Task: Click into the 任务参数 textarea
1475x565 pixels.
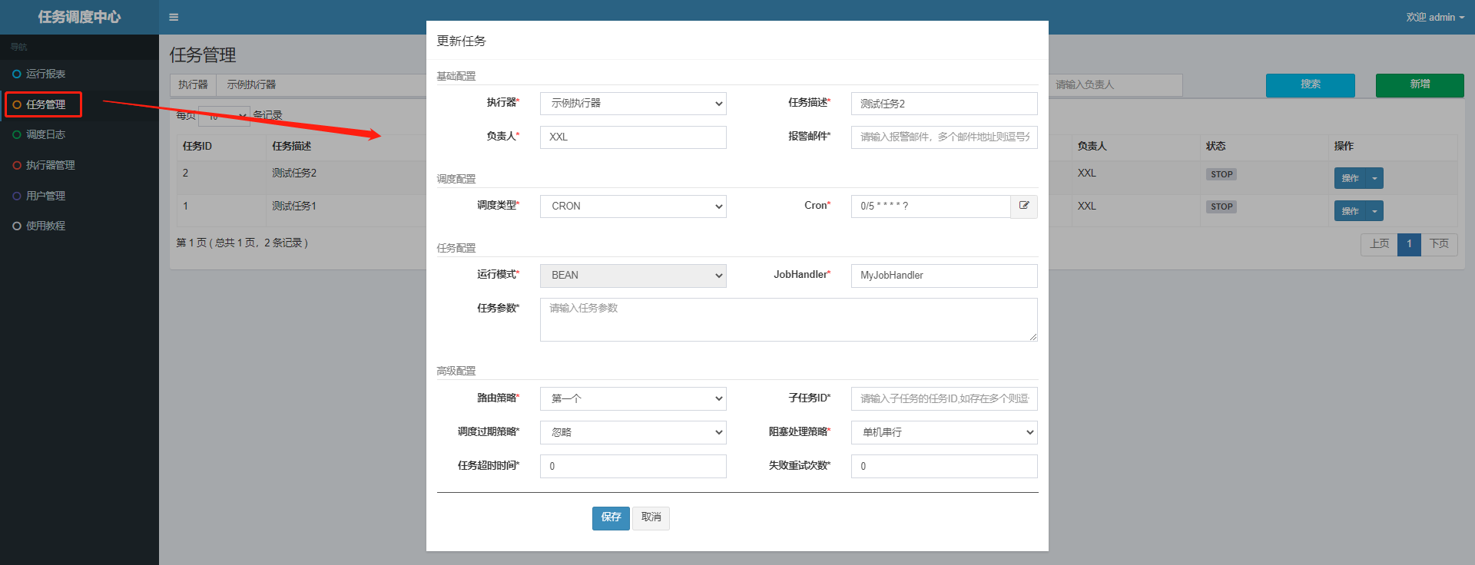Action: pyautogui.click(x=789, y=319)
